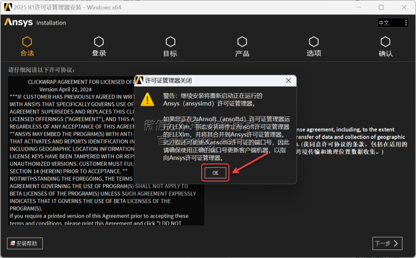
Task: Close the 许可证管理器关闭 dialog with its X
Action: coord(289,80)
